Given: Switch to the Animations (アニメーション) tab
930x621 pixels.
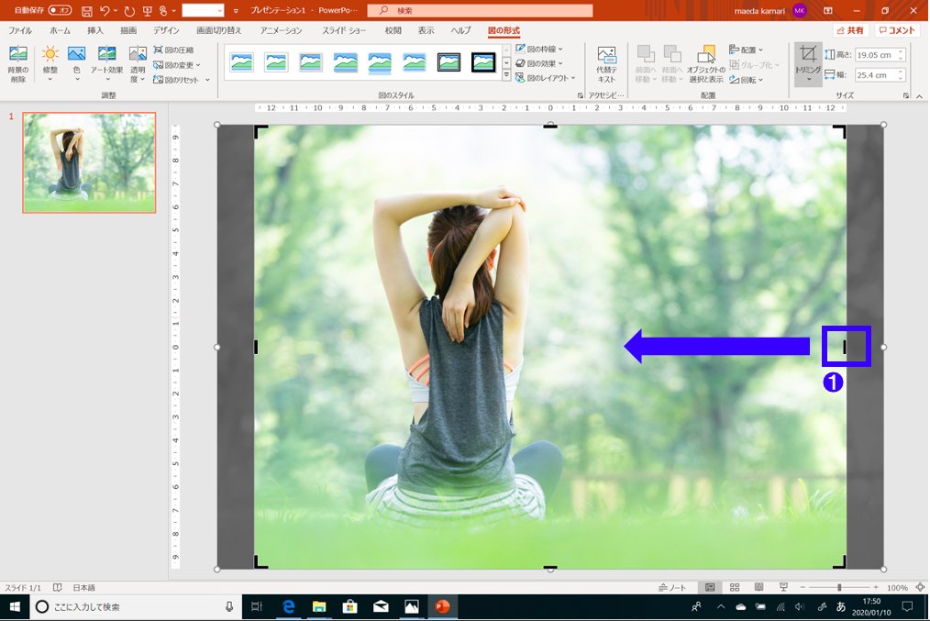Looking at the screenshot, I should pos(282,30).
